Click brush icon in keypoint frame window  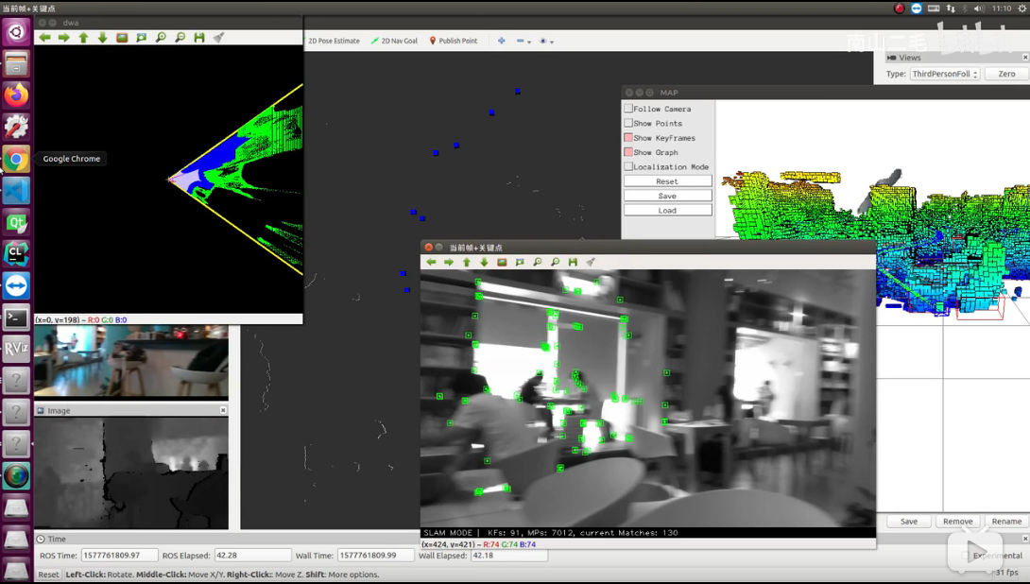click(591, 262)
